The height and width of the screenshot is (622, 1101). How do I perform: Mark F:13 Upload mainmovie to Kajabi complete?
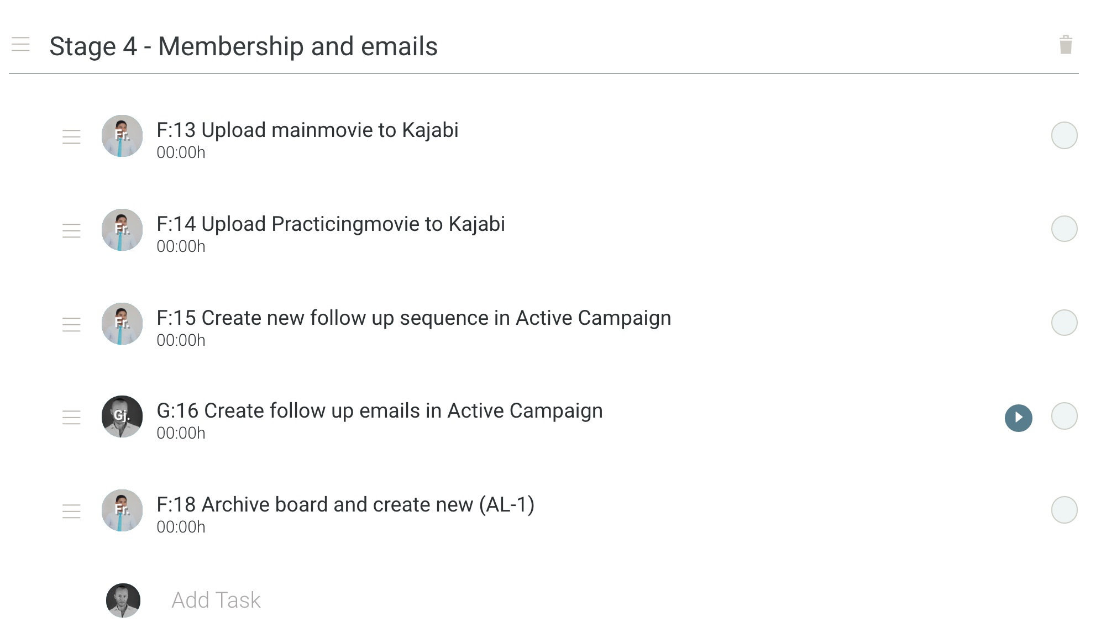click(1064, 135)
